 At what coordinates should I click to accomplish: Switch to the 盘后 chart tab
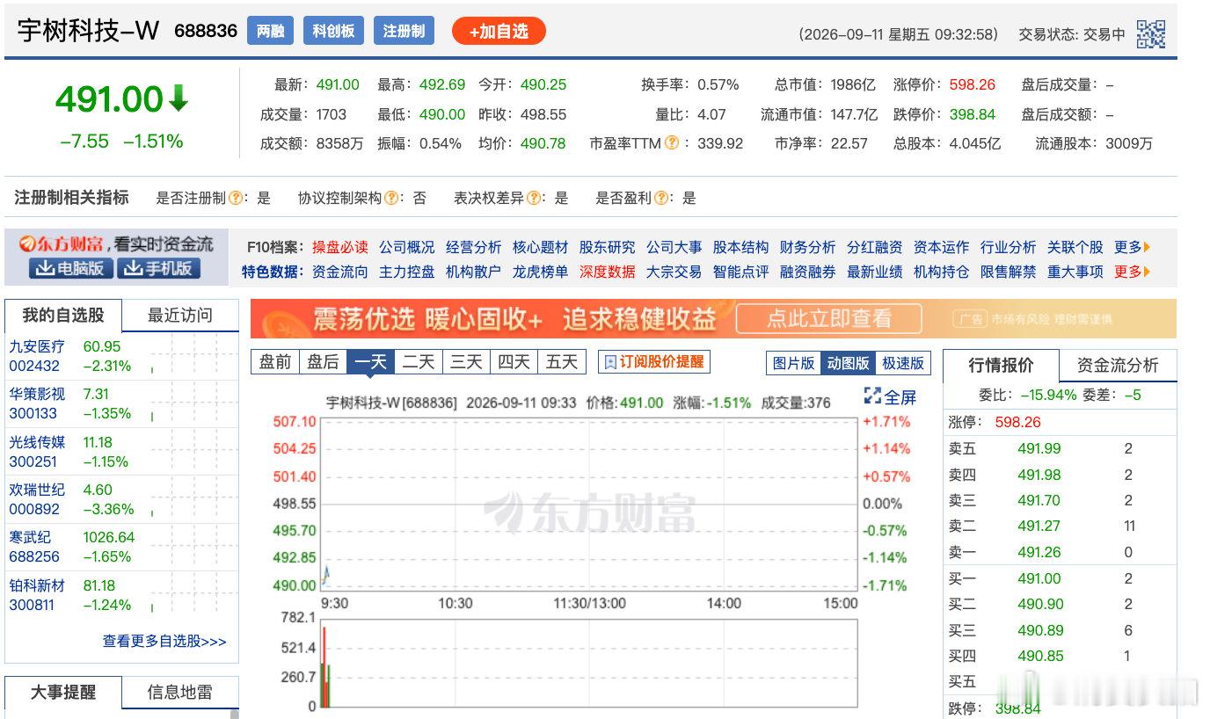pos(323,361)
